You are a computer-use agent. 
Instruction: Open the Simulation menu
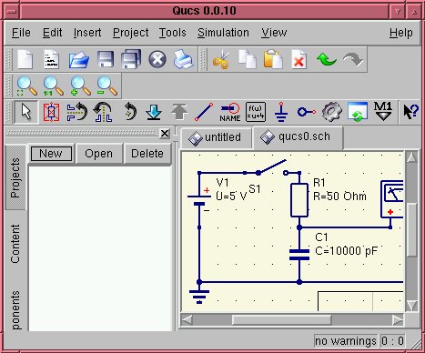click(223, 33)
